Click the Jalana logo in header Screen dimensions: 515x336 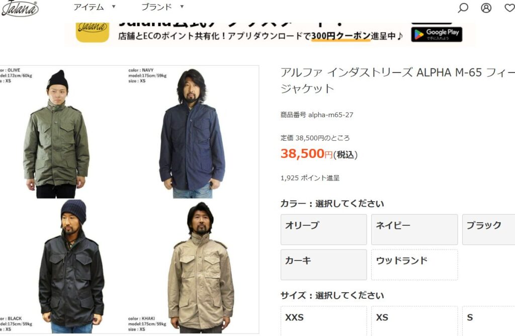pos(20,8)
